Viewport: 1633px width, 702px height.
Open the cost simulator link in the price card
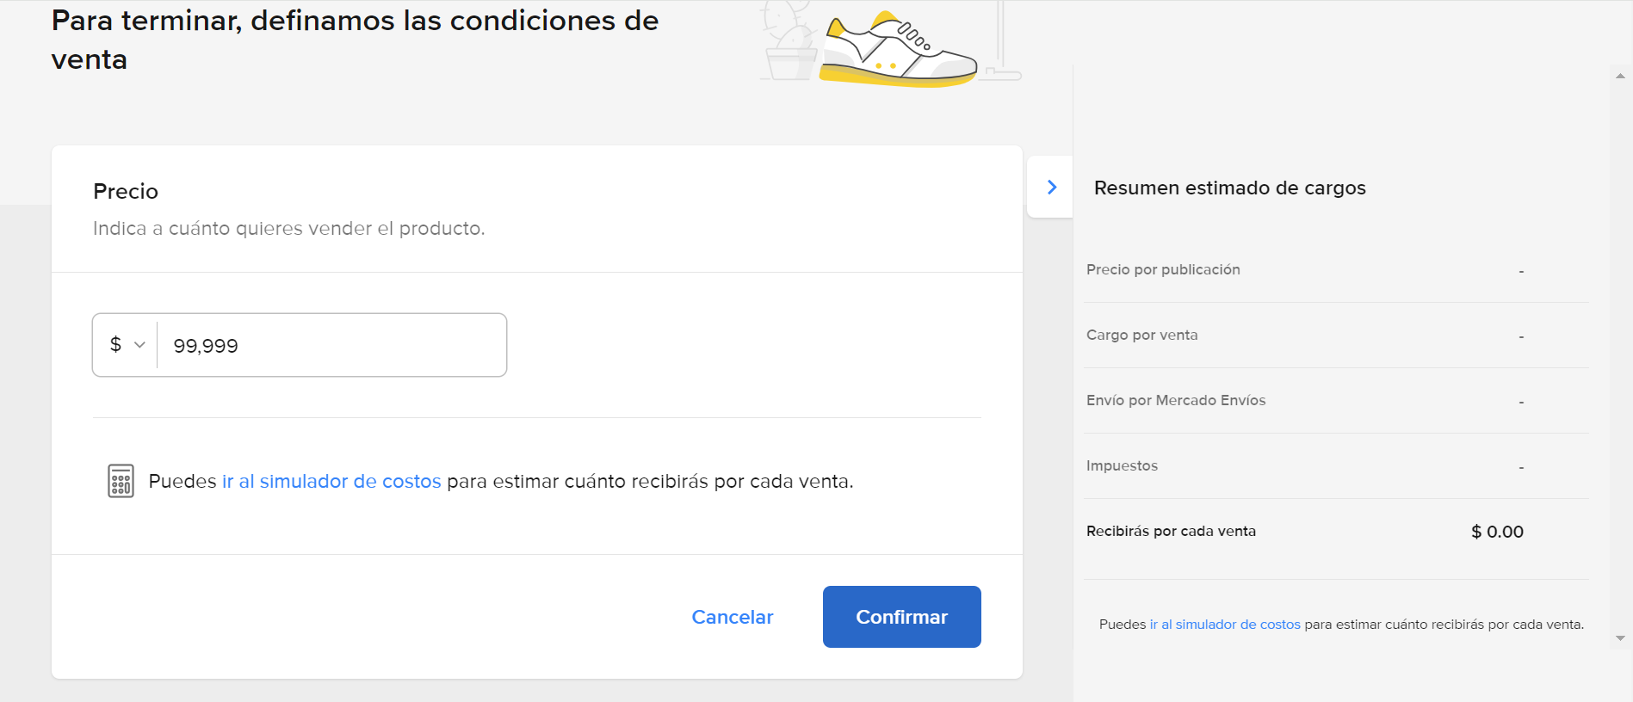pos(331,481)
